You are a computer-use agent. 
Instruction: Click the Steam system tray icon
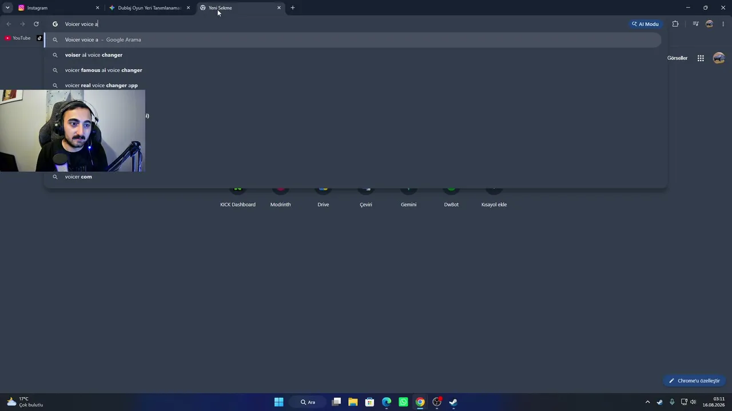click(x=659, y=402)
